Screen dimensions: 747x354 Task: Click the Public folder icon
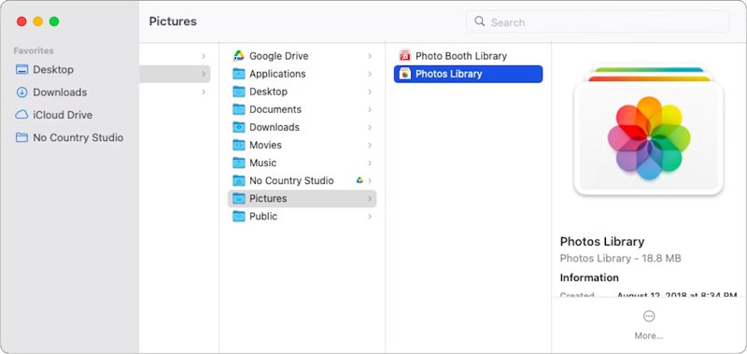coord(239,217)
